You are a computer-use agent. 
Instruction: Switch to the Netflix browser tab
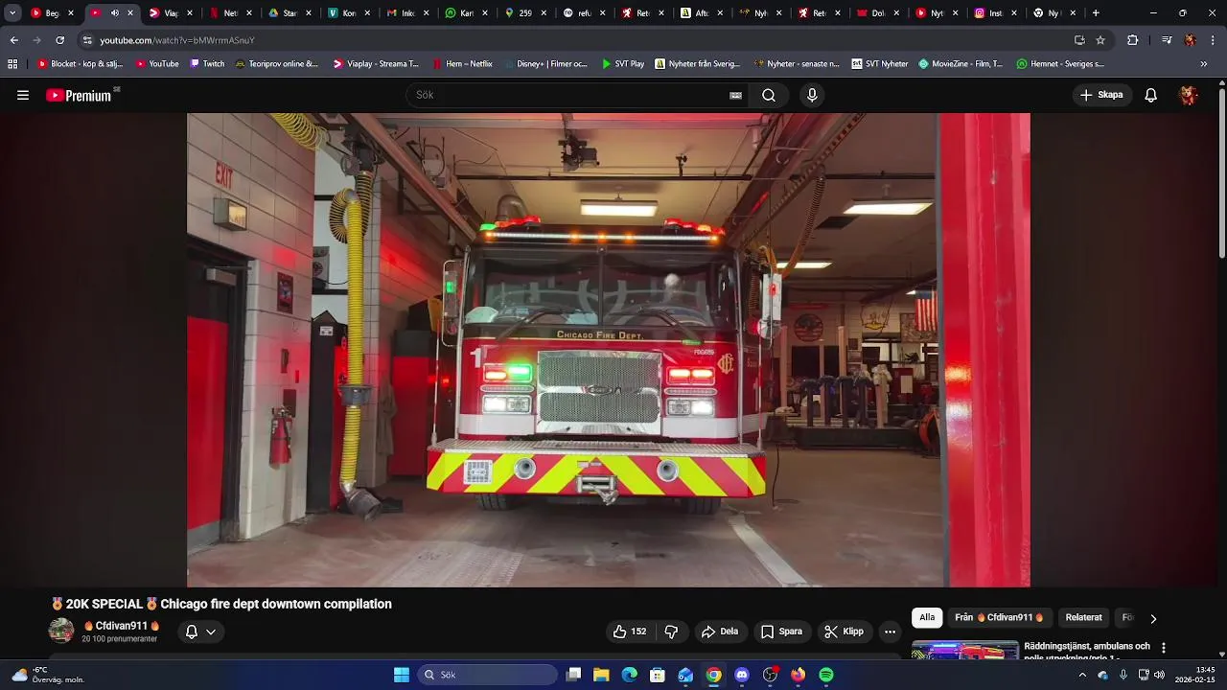pos(230,13)
